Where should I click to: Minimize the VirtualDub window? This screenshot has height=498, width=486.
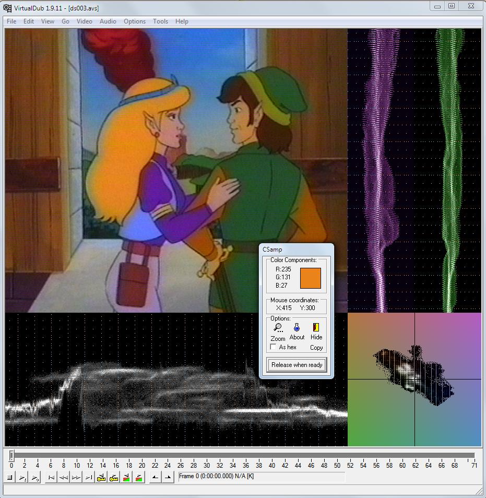pos(437,6)
